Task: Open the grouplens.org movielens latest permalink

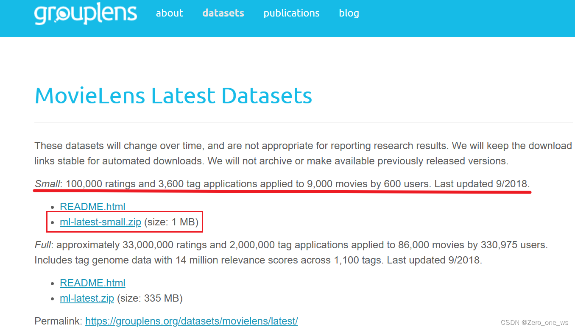Action: pos(191,321)
